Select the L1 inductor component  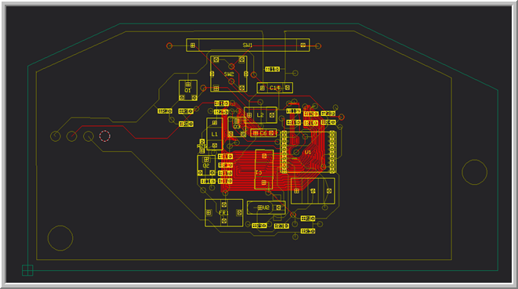click(x=215, y=134)
